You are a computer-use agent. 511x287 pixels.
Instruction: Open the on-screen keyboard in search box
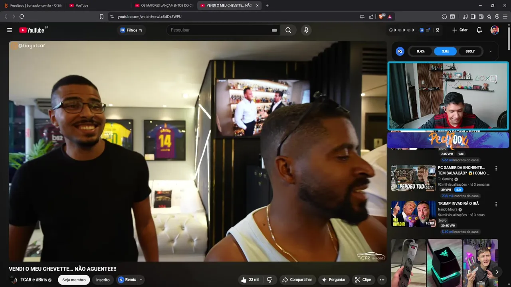(274, 30)
